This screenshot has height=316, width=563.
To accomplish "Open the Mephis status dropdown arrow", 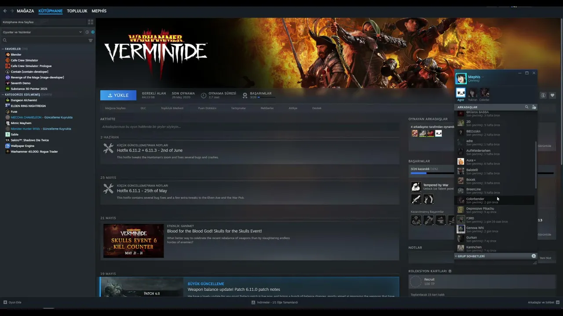I will pos(483,77).
